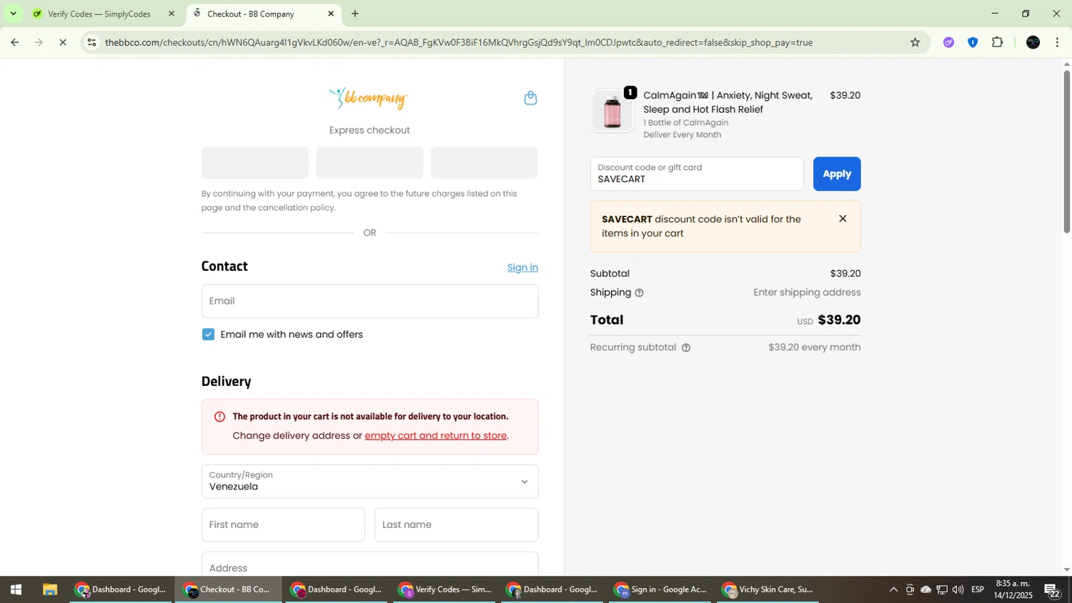The width and height of the screenshot is (1072, 603).
Task: Click the Last name field
Action: click(x=456, y=525)
